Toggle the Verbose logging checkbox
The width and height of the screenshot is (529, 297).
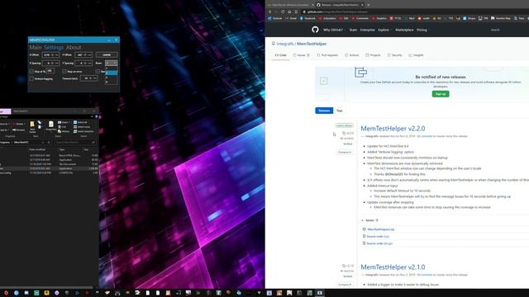tap(31, 79)
